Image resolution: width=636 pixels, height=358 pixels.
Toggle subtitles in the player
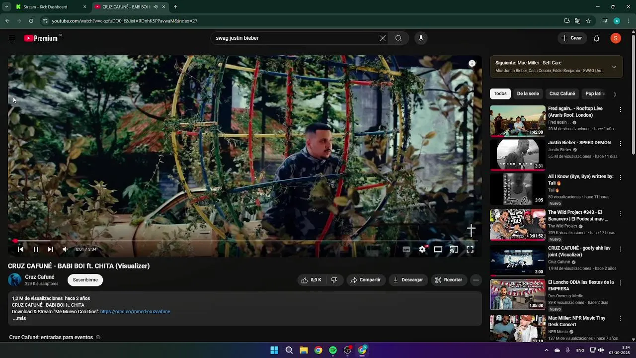click(406, 250)
